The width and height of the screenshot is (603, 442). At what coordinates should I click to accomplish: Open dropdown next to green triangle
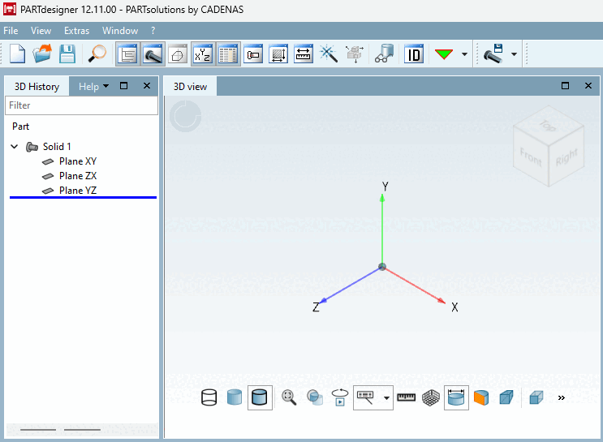464,54
